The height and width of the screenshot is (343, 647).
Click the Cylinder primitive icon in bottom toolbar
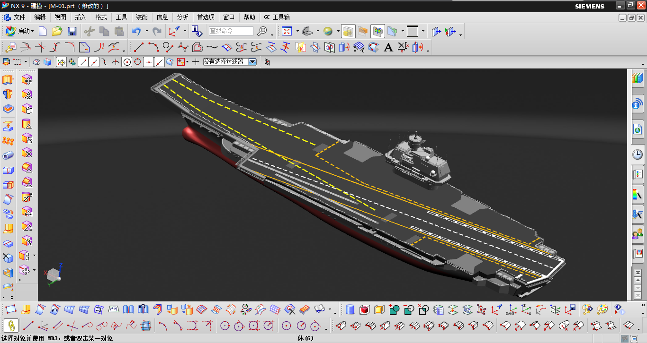pyautogui.click(x=350, y=310)
